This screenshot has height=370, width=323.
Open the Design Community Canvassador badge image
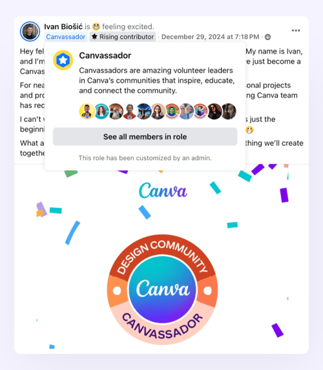pyautogui.click(x=162, y=289)
